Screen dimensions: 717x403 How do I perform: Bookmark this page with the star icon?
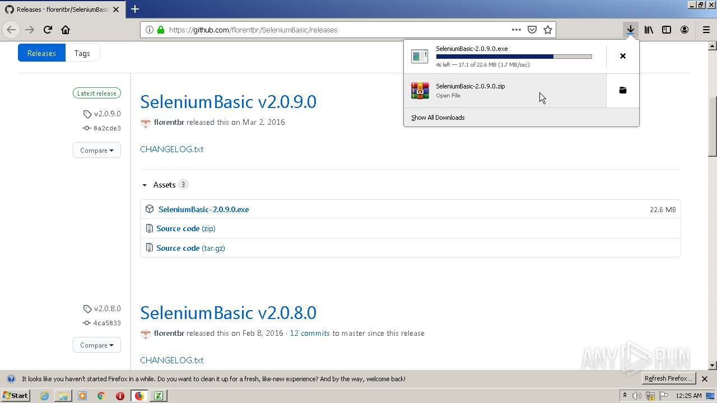[548, 30]
